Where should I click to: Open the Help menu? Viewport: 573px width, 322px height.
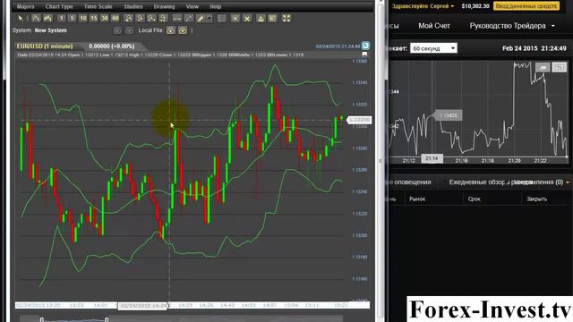(215, 6)
